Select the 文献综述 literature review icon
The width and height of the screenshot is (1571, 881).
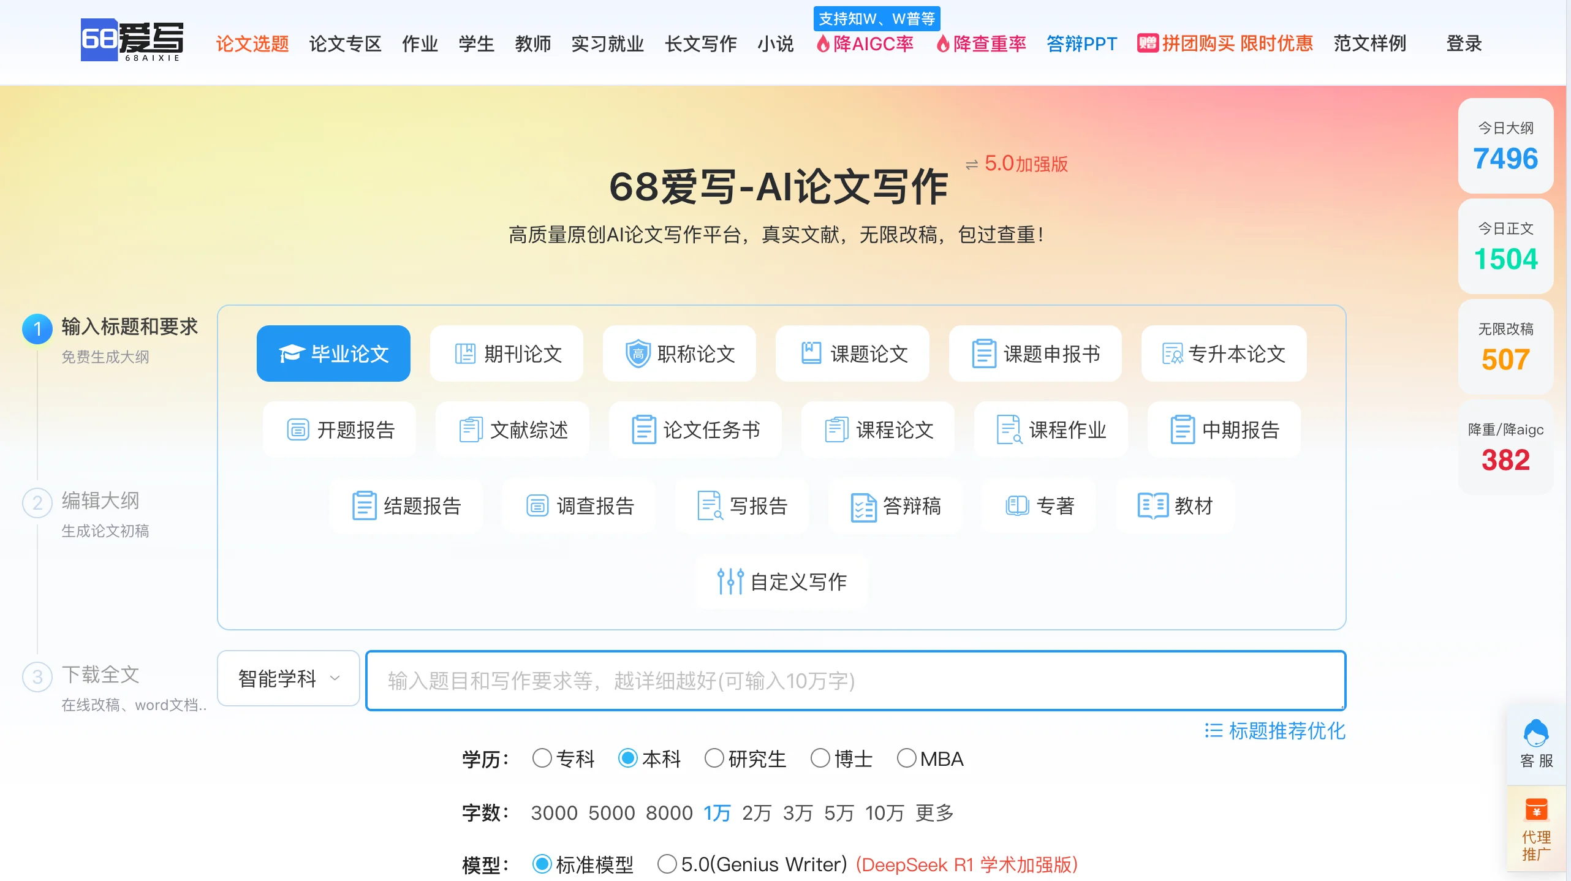coord(470,429)
